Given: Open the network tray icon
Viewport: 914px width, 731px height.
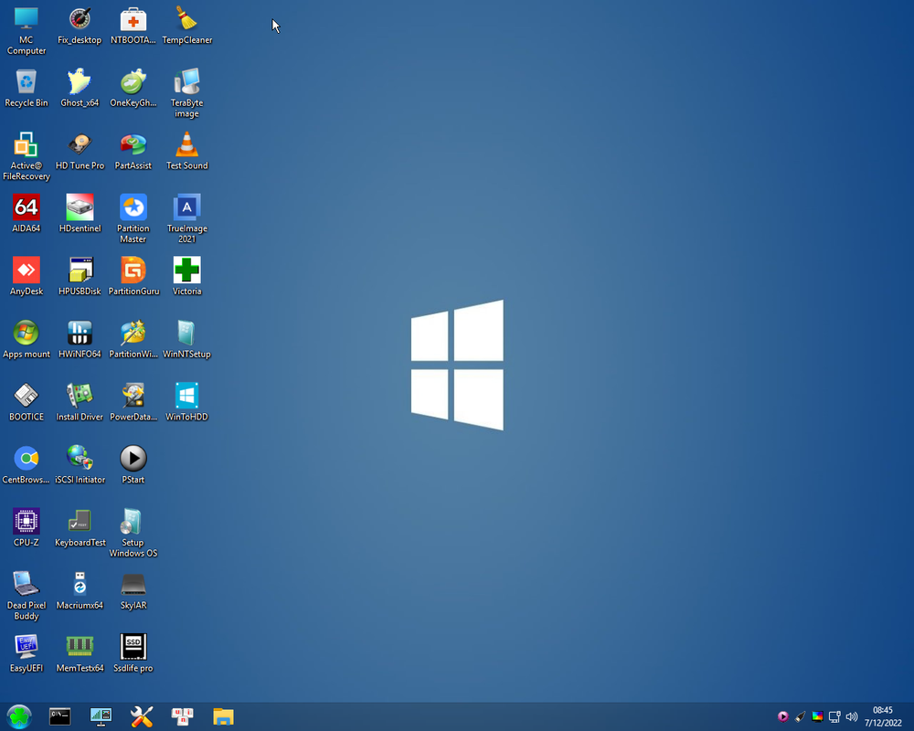Looking at the screenshot, I should tap(834, 716).
